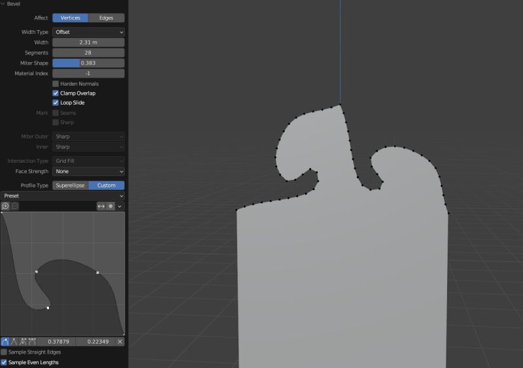The width and height of the screenshot is (523, 368).
Task: Toggle Mark Sharp checkbox
Action: (56, 122)
